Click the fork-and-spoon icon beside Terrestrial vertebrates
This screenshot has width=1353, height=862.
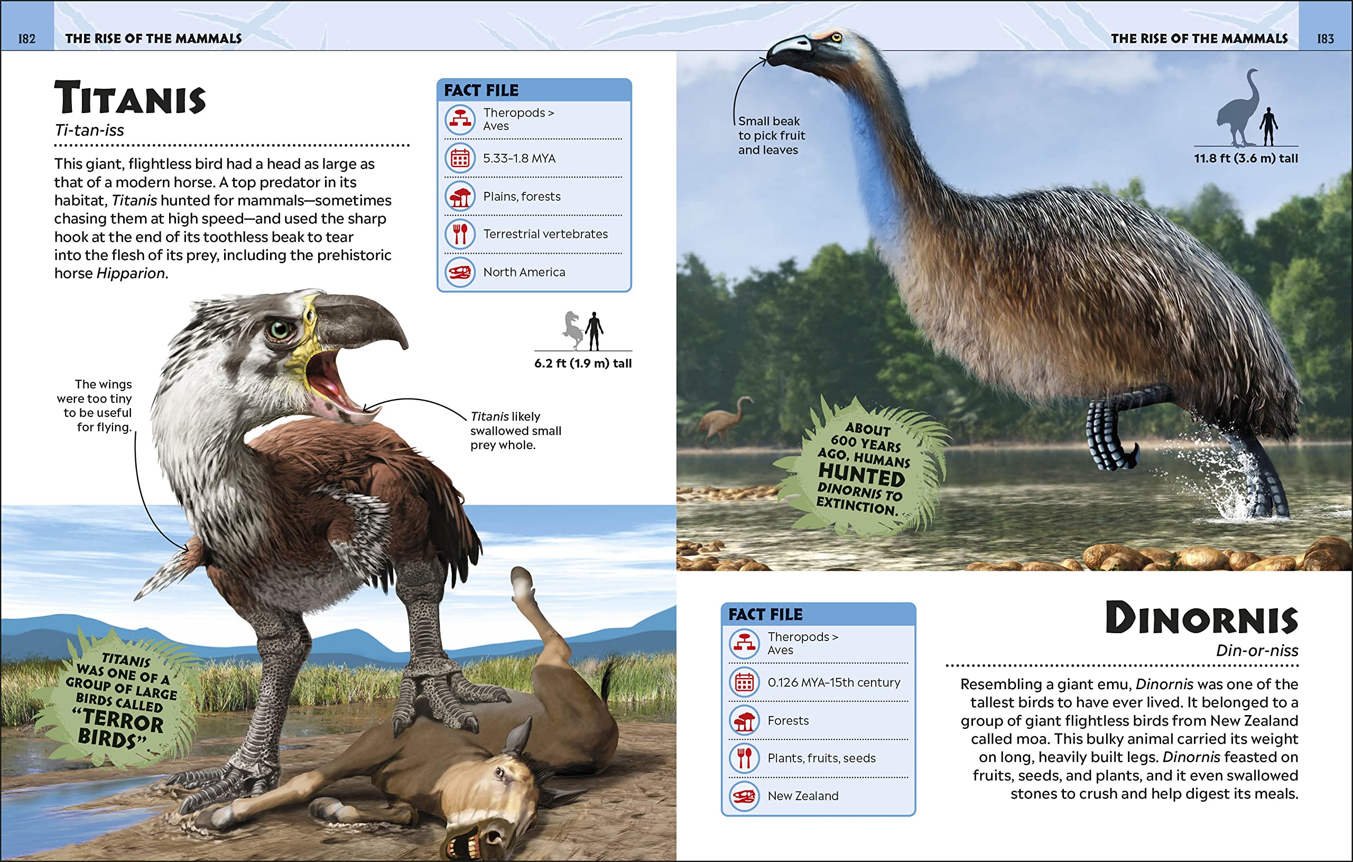point(460,234)
